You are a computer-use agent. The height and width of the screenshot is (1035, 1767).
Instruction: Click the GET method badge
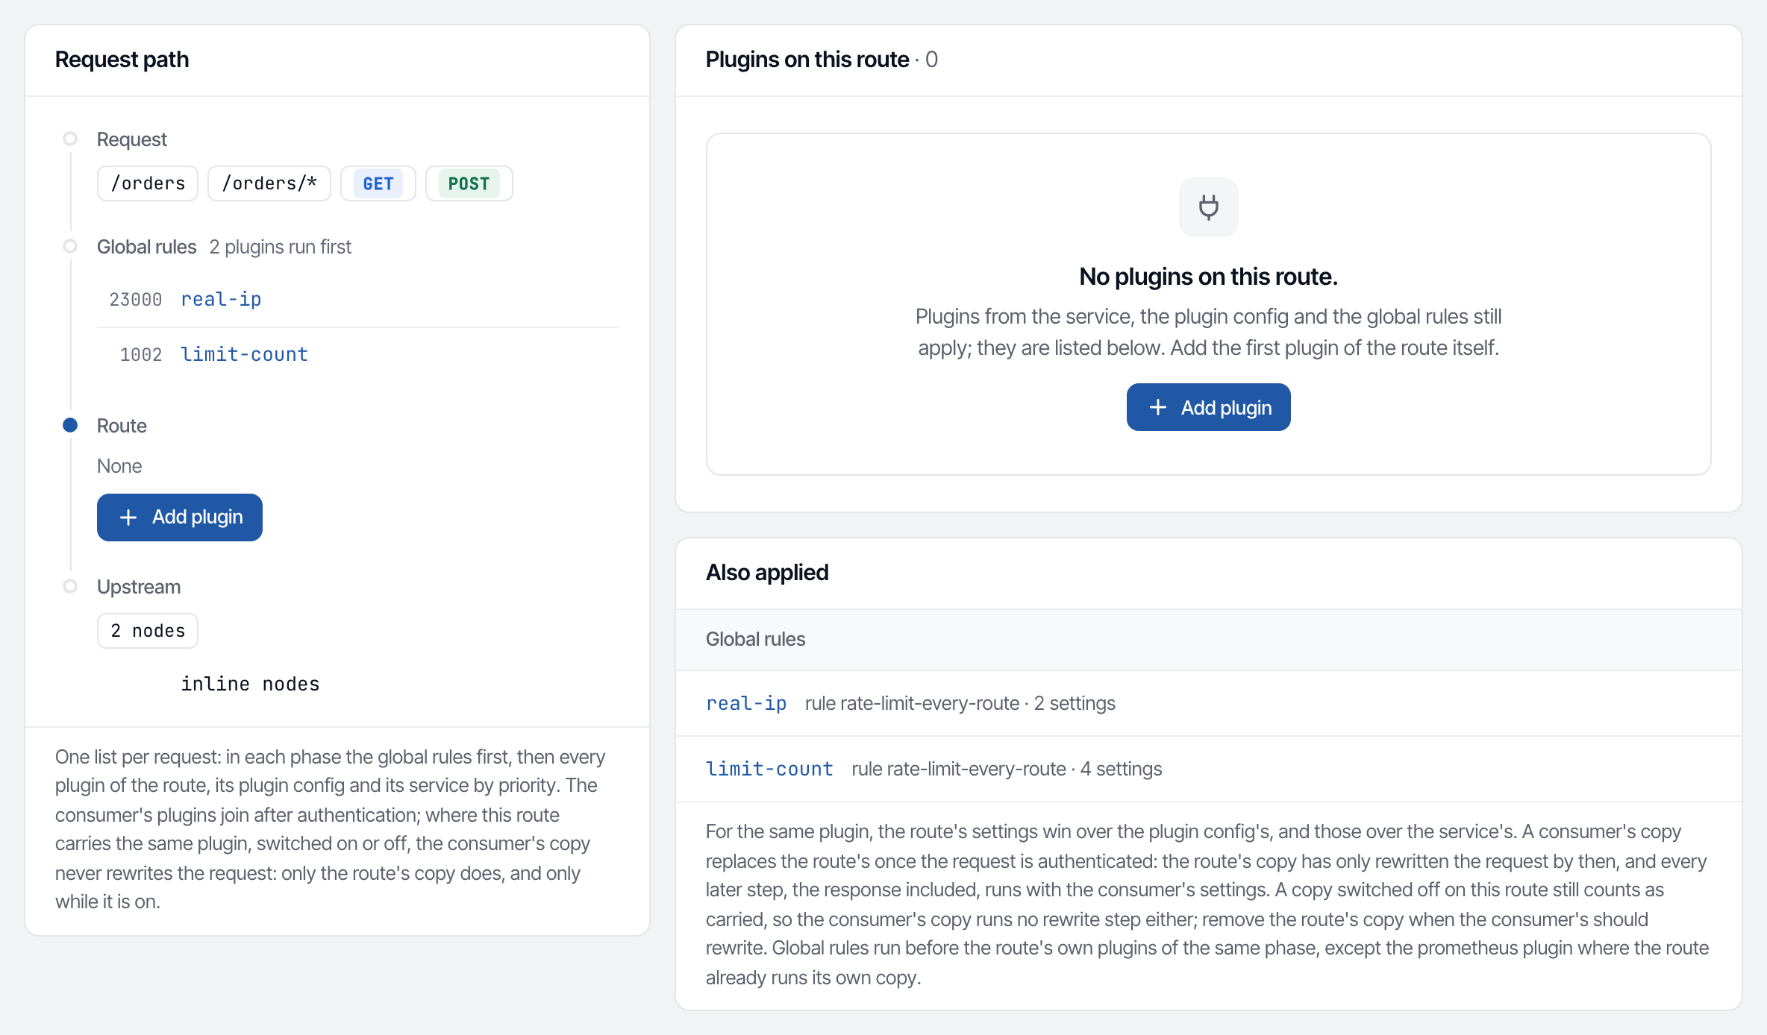378,183
